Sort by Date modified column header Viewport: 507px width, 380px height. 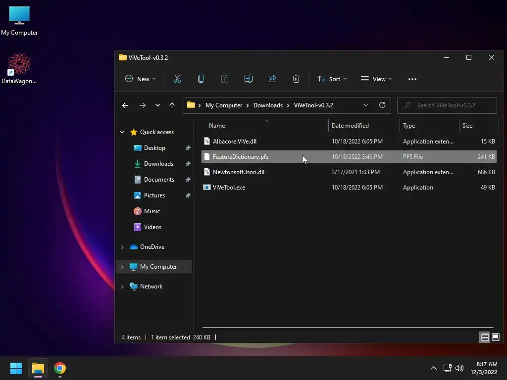364,125
